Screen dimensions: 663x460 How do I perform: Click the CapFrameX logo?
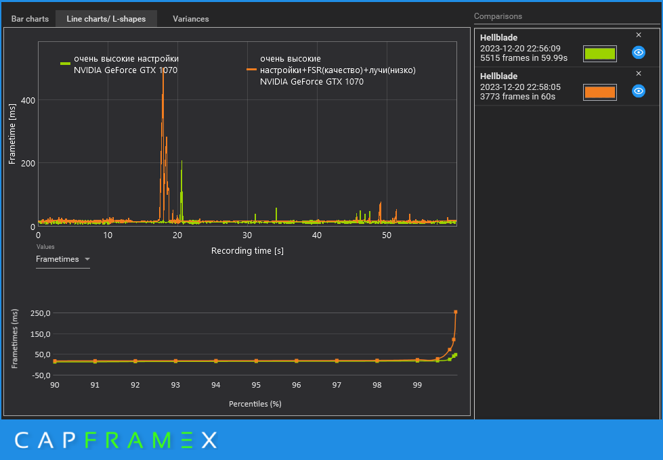point(116,440)
